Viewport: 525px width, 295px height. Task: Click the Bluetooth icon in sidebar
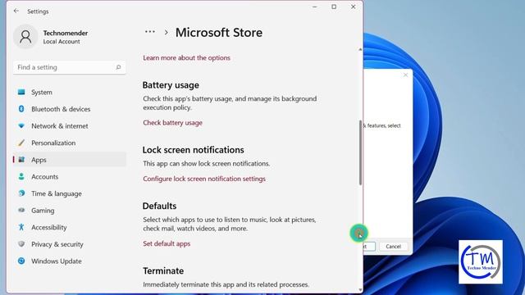(21, 109)
